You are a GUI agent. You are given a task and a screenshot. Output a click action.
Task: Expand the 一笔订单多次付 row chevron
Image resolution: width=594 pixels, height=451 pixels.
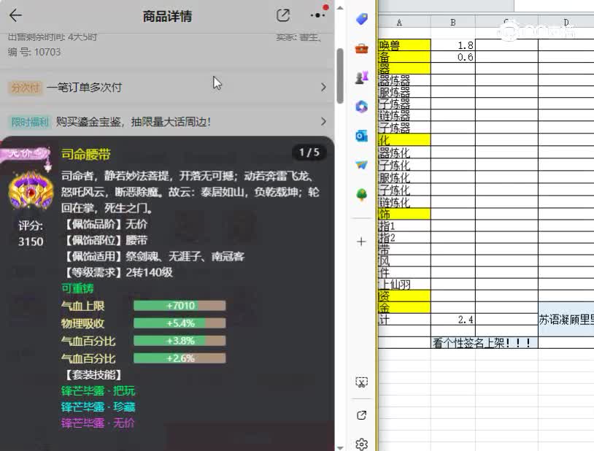coord(323,87)
